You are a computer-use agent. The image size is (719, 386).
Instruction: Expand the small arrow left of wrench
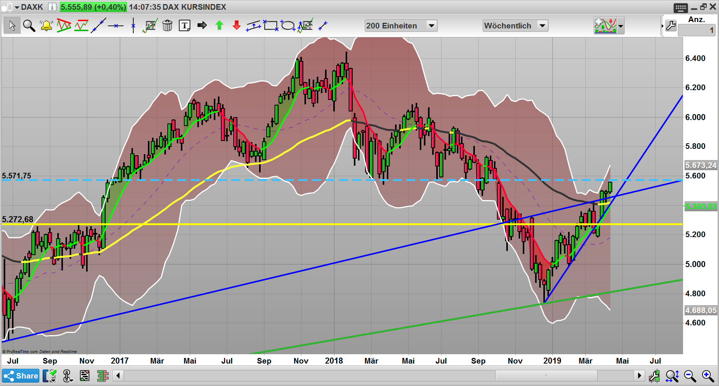(662, 26)
